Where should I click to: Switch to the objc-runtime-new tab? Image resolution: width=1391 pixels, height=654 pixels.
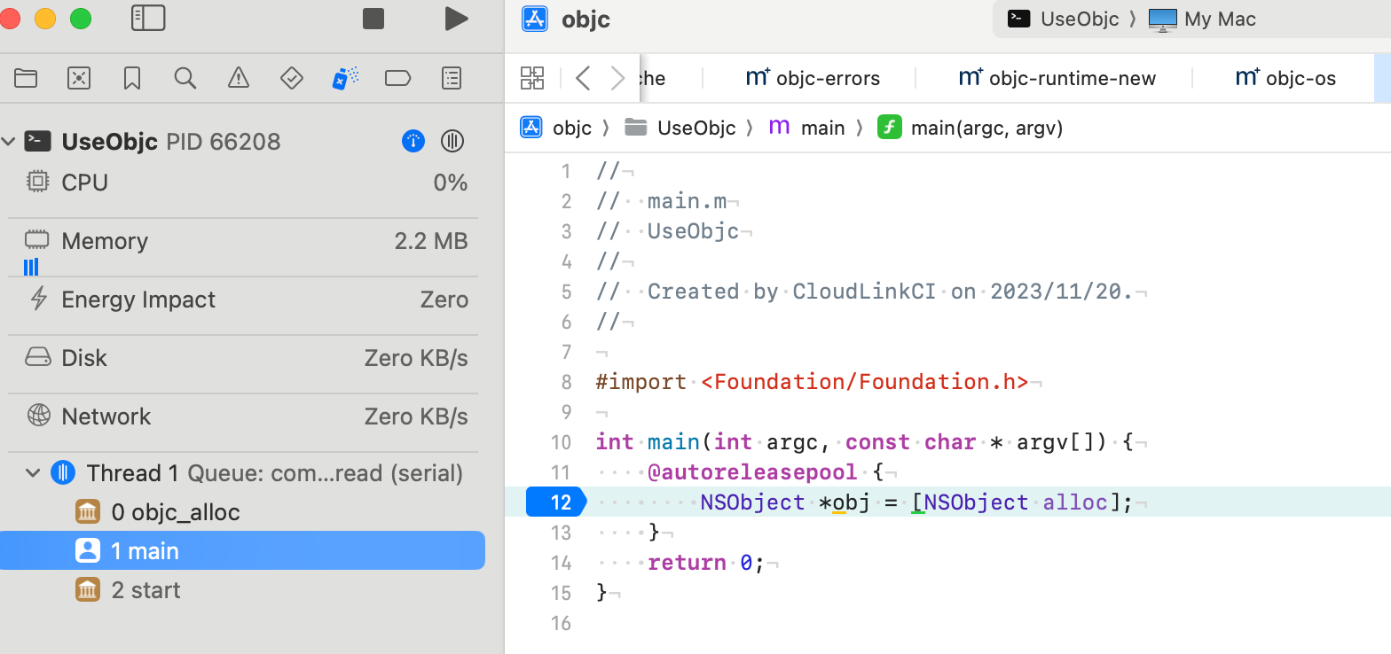coord(1057,78)
